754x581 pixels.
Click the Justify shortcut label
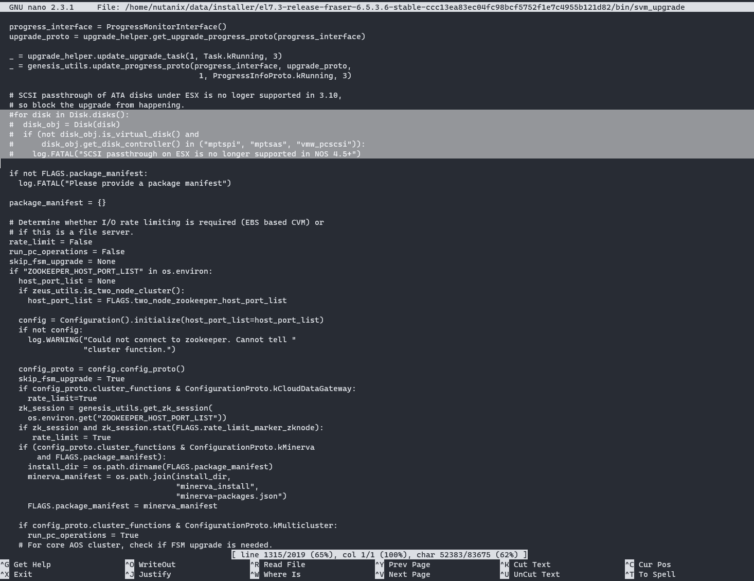click(154, 574)
